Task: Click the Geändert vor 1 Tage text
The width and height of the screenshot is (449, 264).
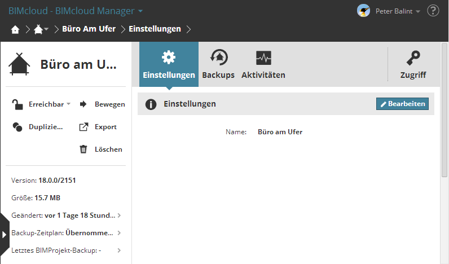Action: tap(63, 215)
